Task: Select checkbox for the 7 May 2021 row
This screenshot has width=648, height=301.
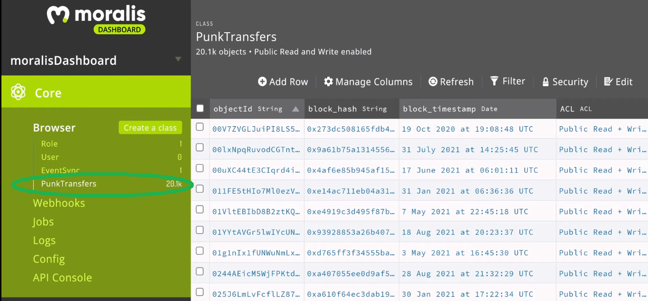Action: pyautogui.click(x=200, y=209)
